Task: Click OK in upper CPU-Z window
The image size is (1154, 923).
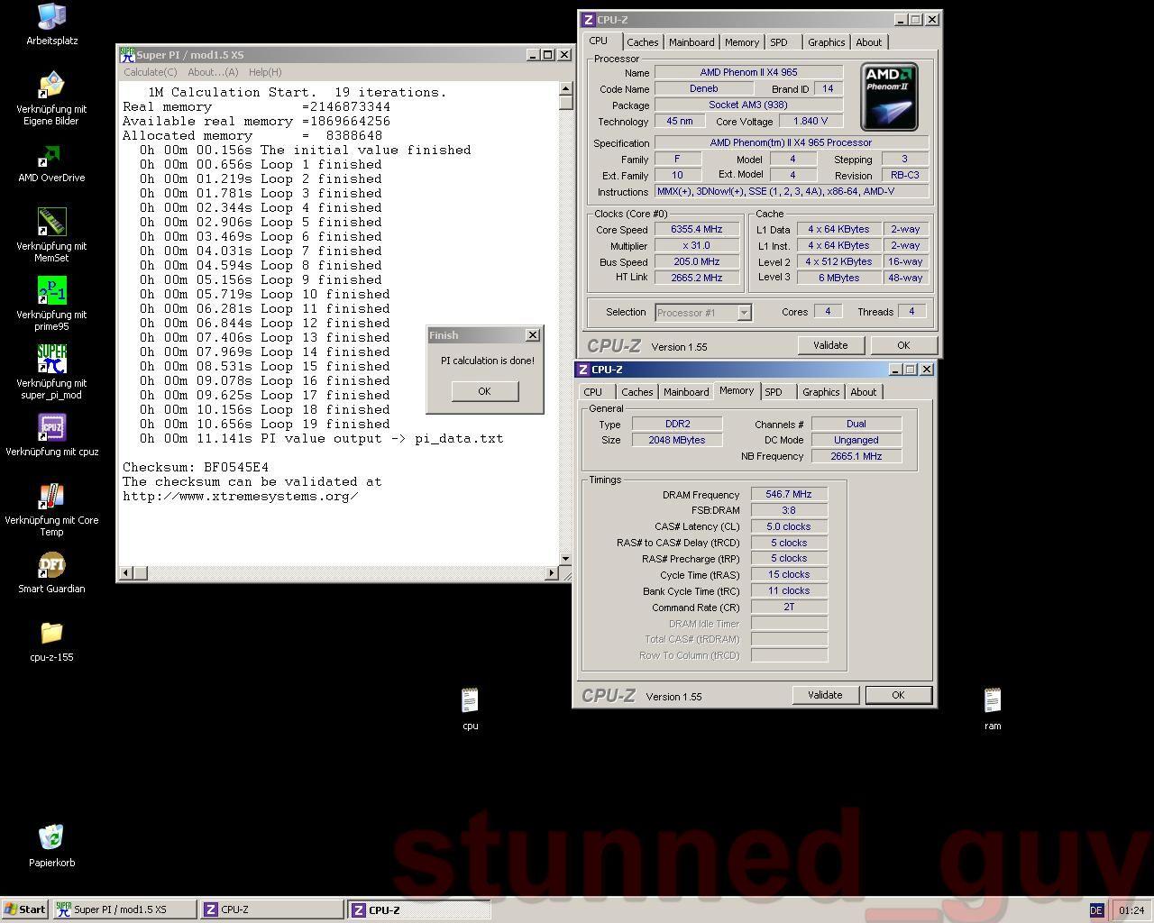Action: [x=903, y=345]
